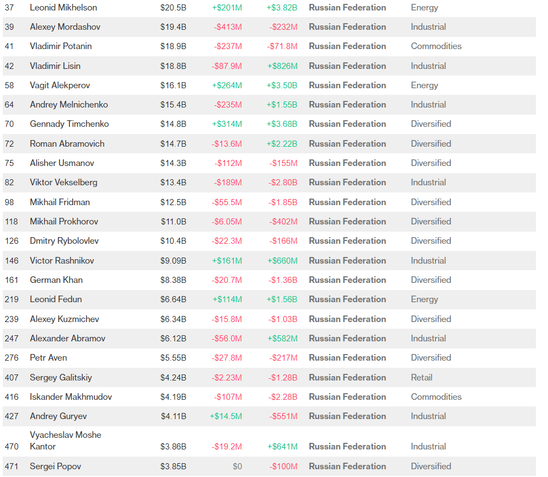The height and width of the screenshot is (477, 548).
Task: Select rank 161 in German Khan's row
Action: (x=12, y=280)
